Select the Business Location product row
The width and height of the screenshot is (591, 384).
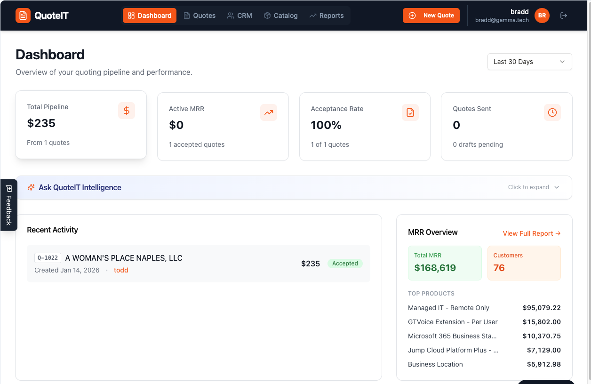click(x=484, y=364)
